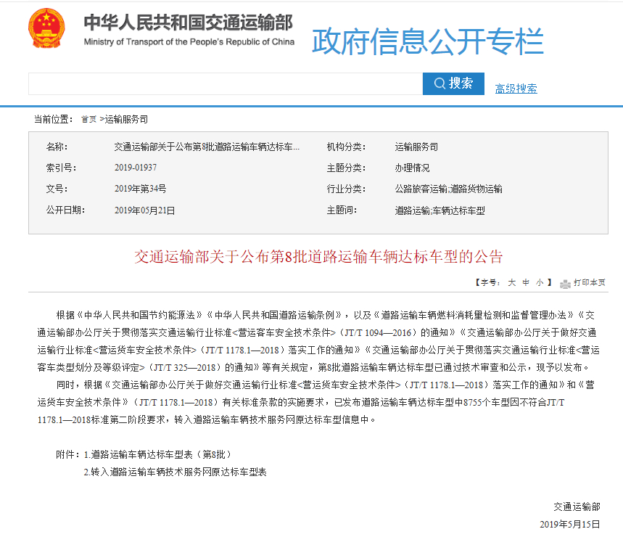Click the 中华人民共和国交通运输部 header title
Viewport: 623px width, 537px height.
189,22
